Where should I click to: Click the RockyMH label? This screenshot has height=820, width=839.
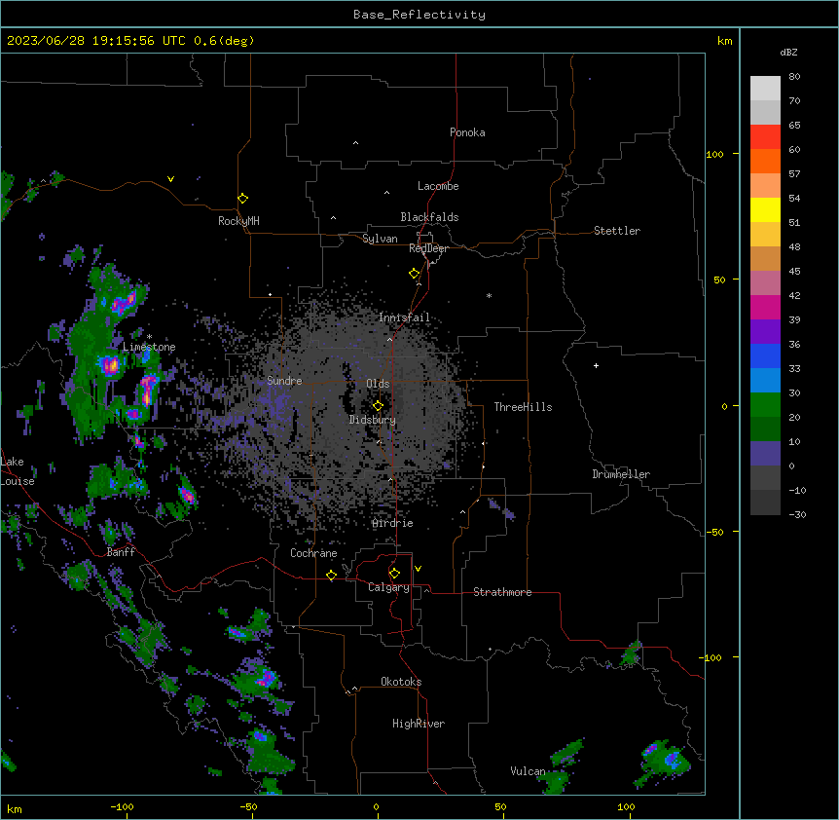coord(238,221)
